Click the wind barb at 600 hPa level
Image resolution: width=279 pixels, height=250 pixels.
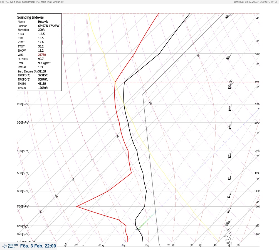[229, 194]
